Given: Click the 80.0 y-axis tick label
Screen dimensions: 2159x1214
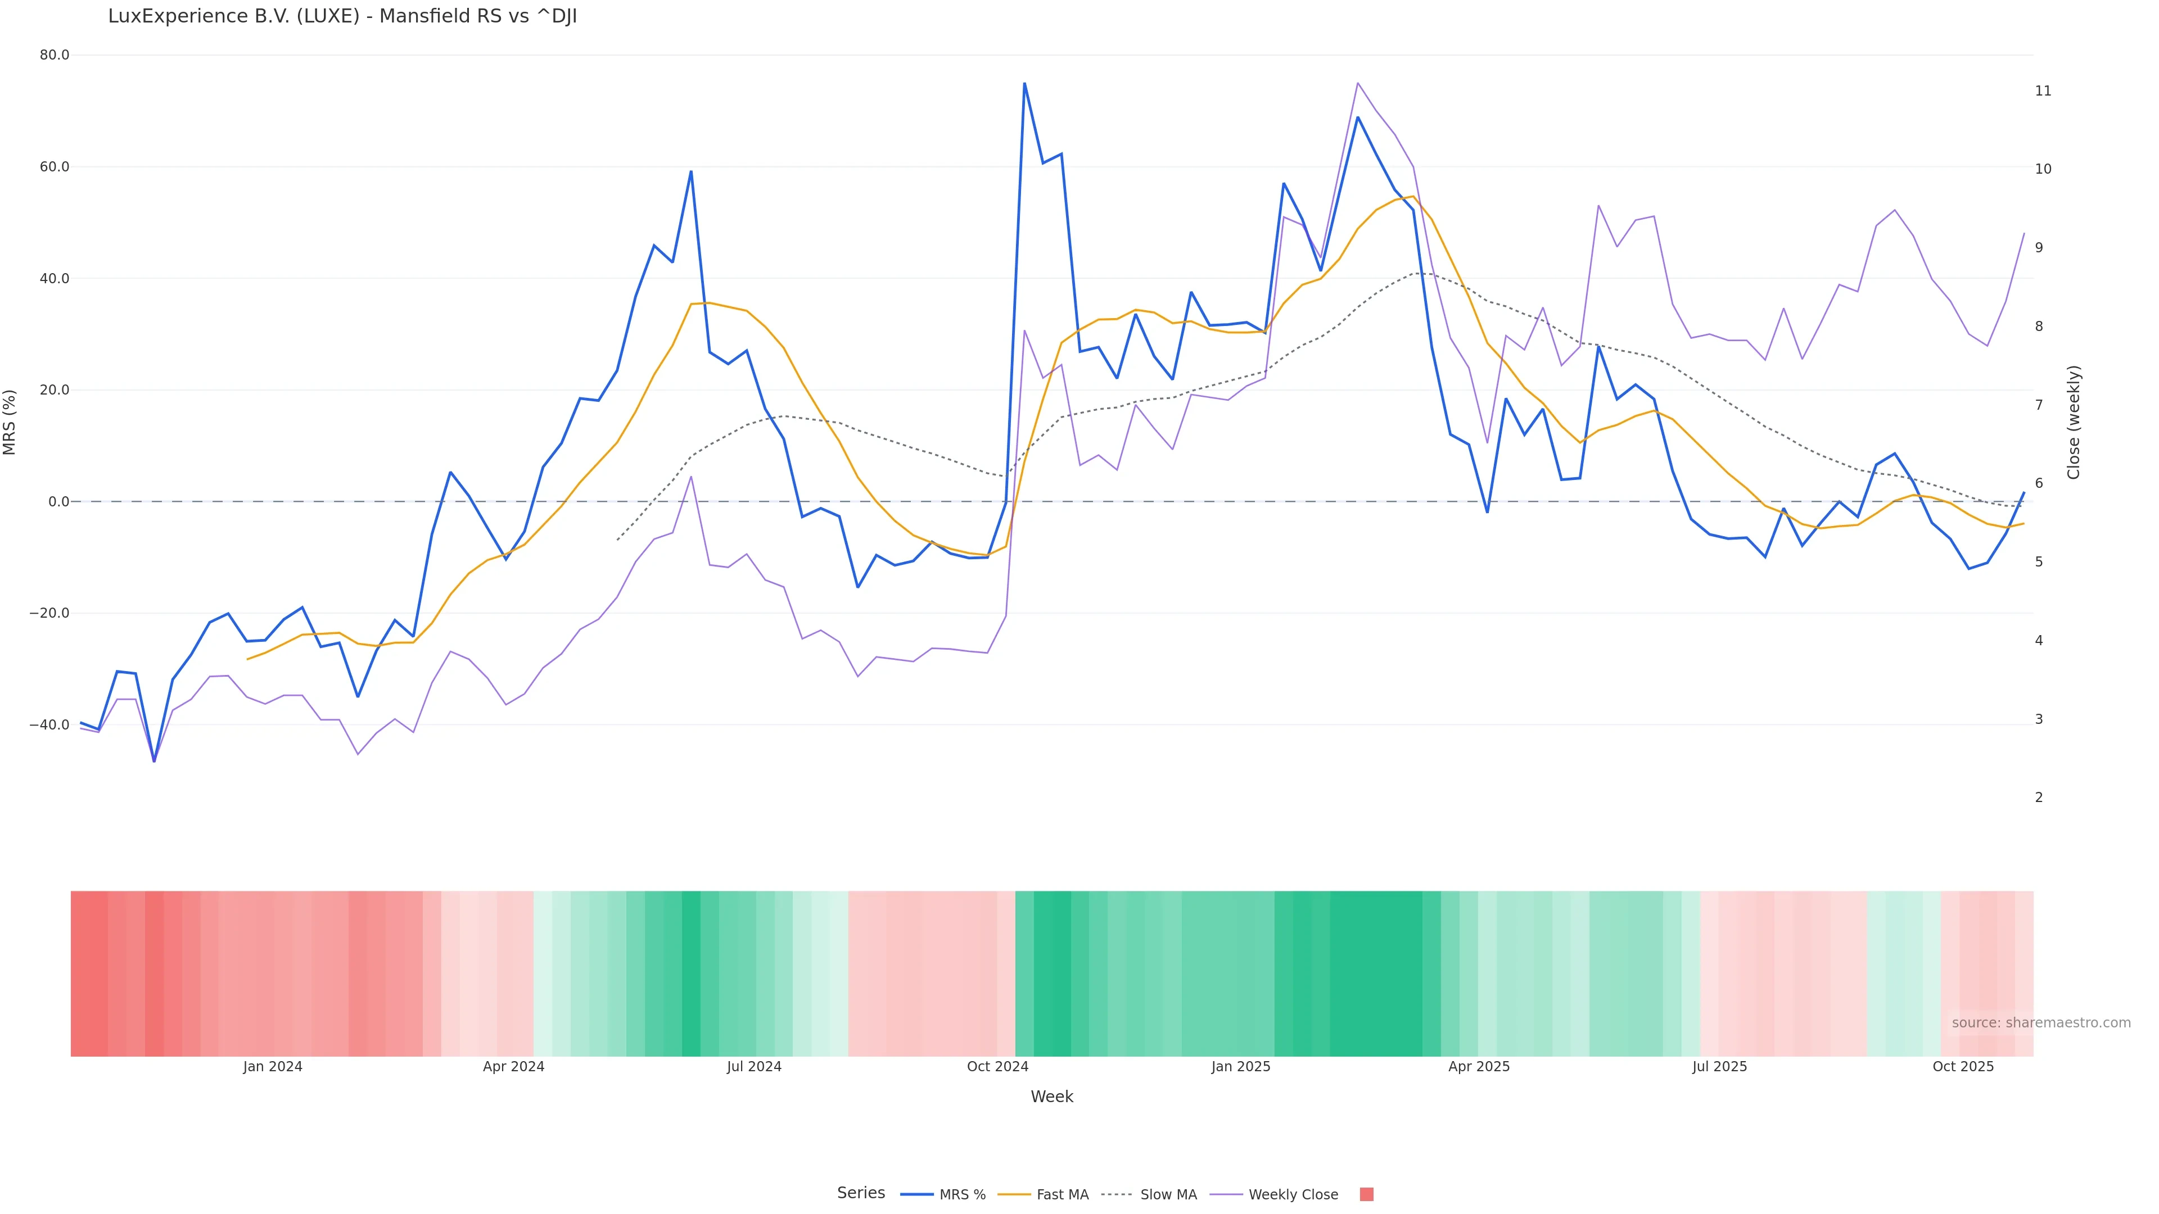Looking at the screenshot, I should point(55,55).
